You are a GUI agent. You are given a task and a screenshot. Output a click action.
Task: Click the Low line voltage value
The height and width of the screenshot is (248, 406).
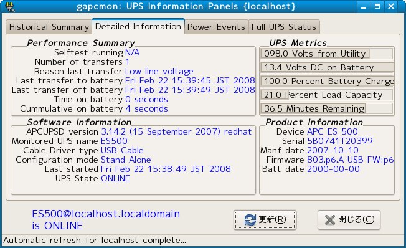(159, 71)
